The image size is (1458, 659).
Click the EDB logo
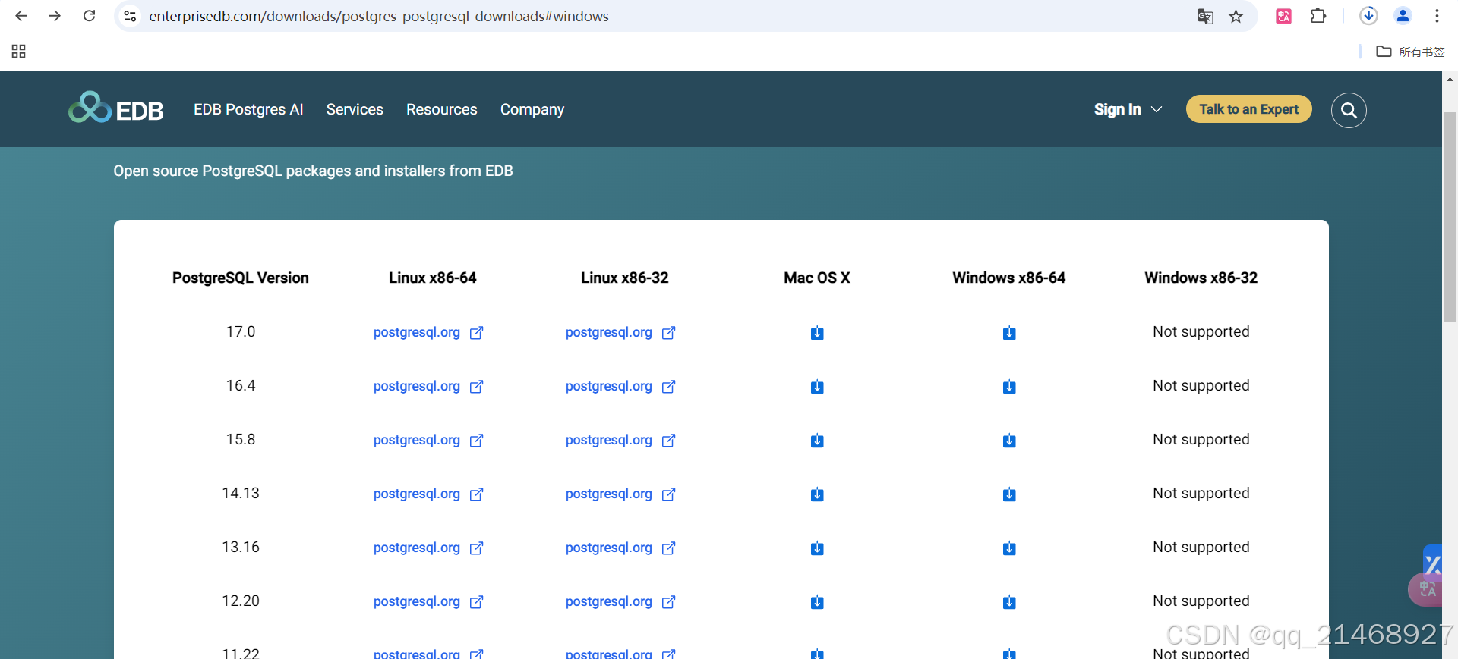click(x=115, y=108)
